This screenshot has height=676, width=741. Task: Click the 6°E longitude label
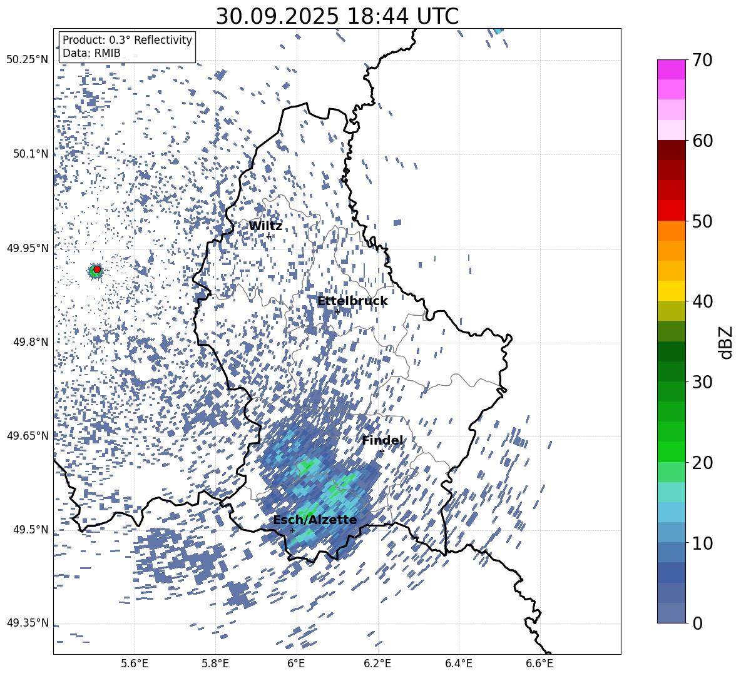[x=296, y=663]
